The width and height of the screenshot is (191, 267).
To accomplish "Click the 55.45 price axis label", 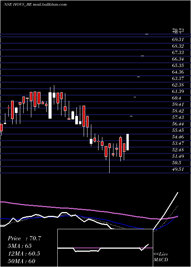I will click(178, 130).
